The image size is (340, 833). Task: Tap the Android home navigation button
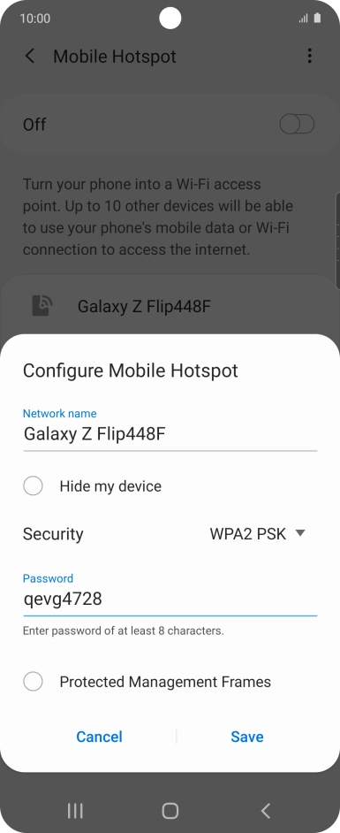tap(170, 810)
